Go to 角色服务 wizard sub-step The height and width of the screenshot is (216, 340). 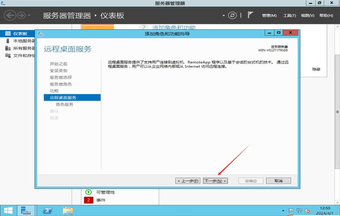click(x=64, y=105)
